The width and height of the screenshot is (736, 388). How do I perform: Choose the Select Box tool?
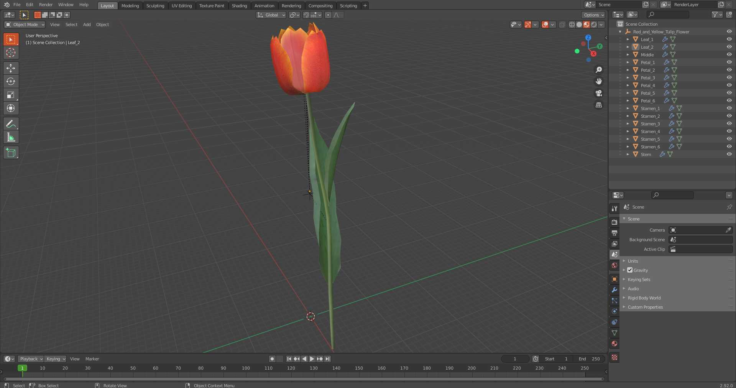(11, 39)
